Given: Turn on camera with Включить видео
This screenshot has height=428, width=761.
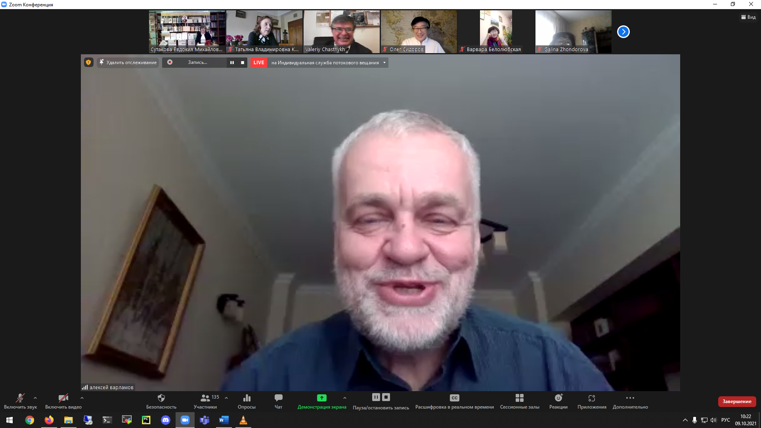Looking at the screenshot, I should 63,401.
